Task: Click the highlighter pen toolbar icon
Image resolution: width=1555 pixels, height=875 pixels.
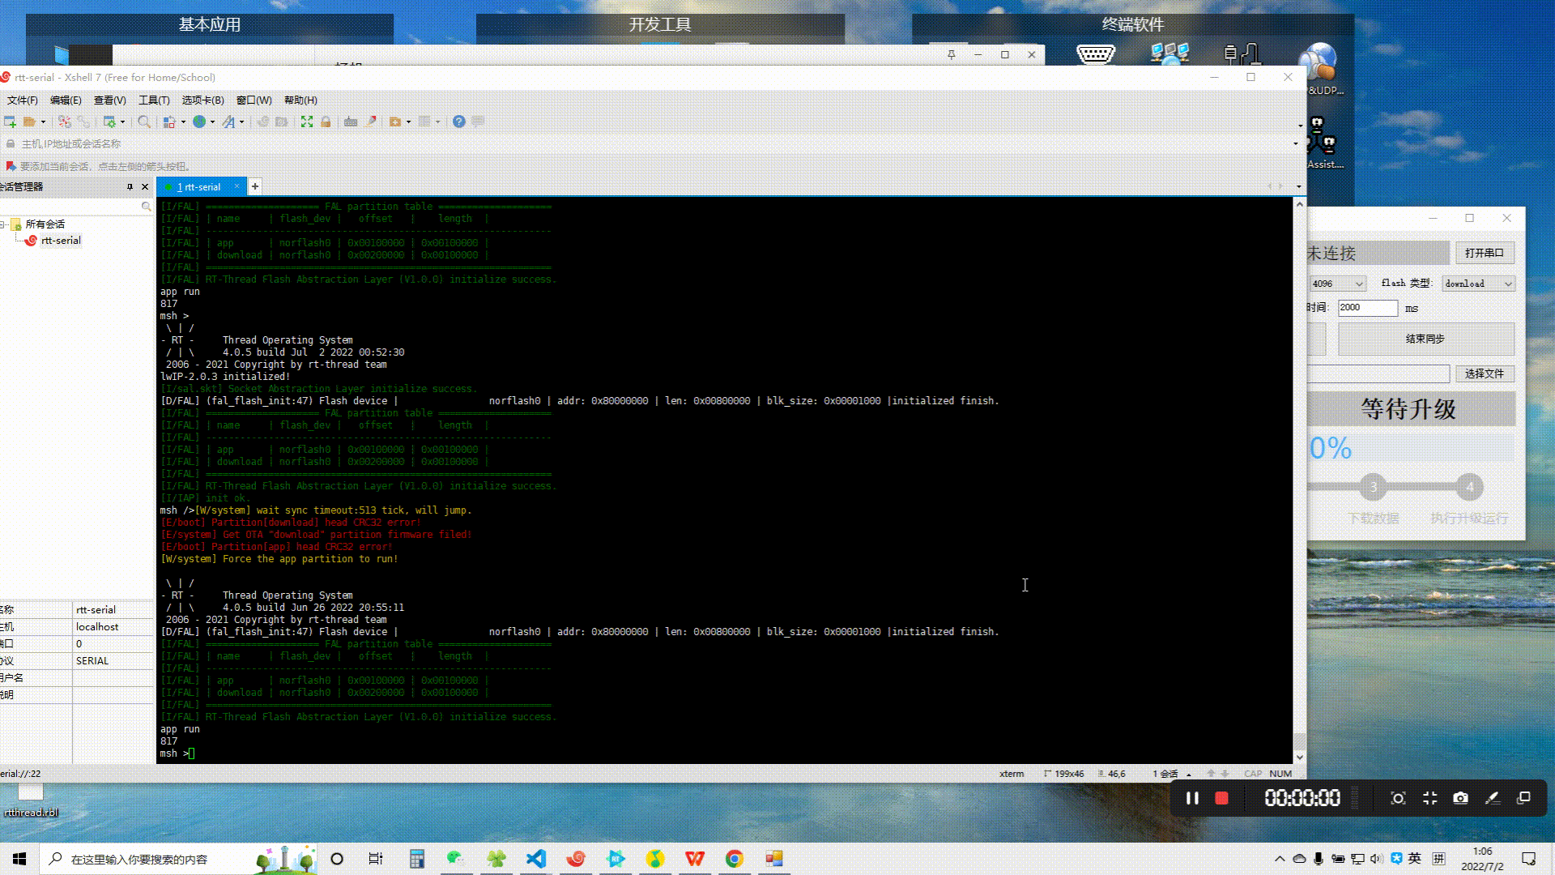Action: coord(372,122)
